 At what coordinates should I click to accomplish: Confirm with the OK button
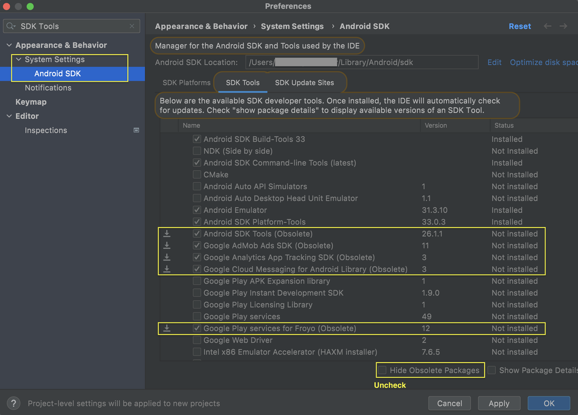click(x=549, y=403)
